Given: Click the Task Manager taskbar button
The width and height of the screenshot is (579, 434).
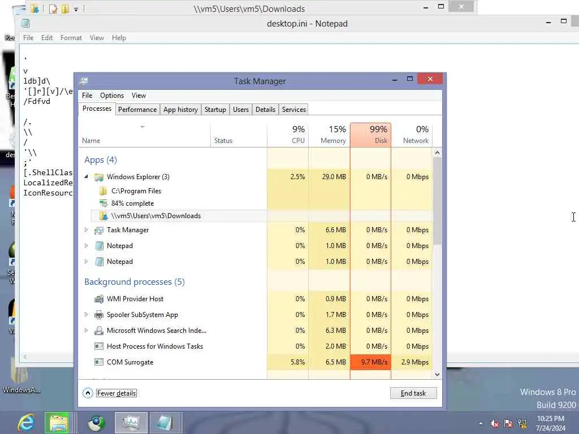Looking at the screenshot, I should 131,423.
